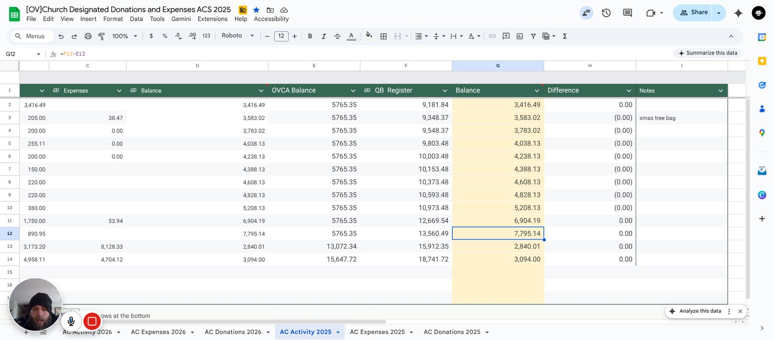Open the text color picker
The image size is (774, 340).
click(x=351, y=36)
